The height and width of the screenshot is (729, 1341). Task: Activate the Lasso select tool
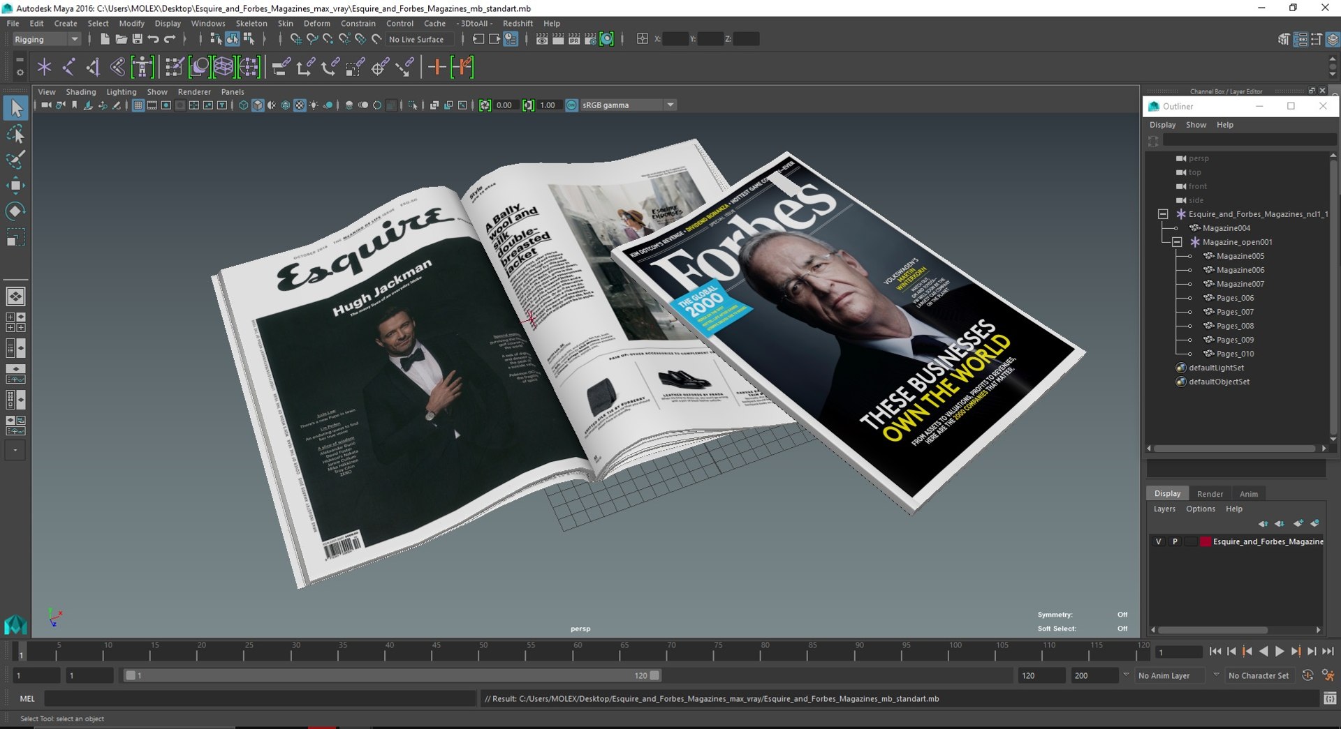pos(15,134)
